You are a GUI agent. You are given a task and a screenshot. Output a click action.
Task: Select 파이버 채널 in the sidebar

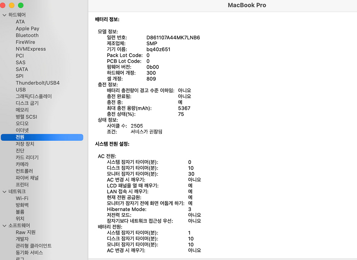click(x=27, y=178)
